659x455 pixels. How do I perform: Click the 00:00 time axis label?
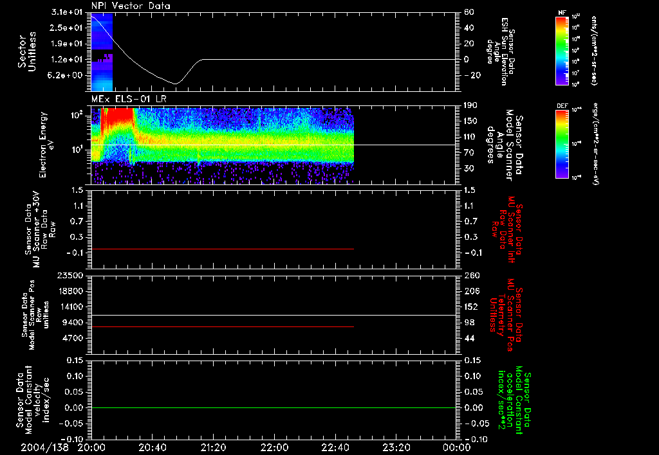click(457, 447)
